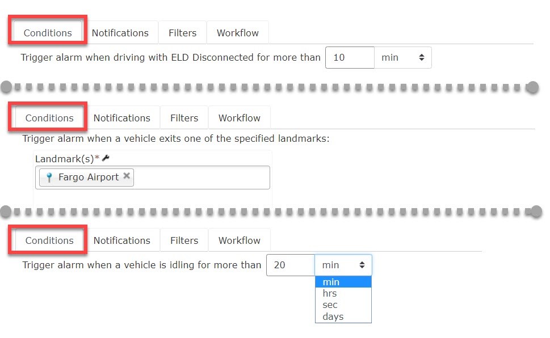The image size is (550, 338).
Task: Go to Notifications tab in the idling alarm
Action: pyautogui.click(x=121, y=240)
